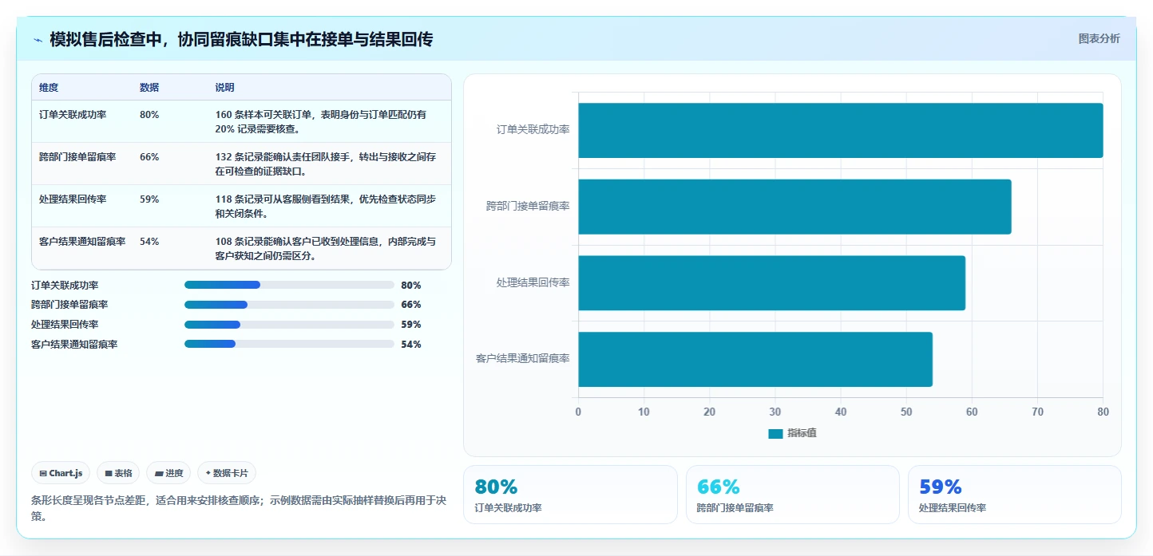This screenshot has height=556, width=1153.
Task: Select the 表格 tag chip
Action: [118, 473]
